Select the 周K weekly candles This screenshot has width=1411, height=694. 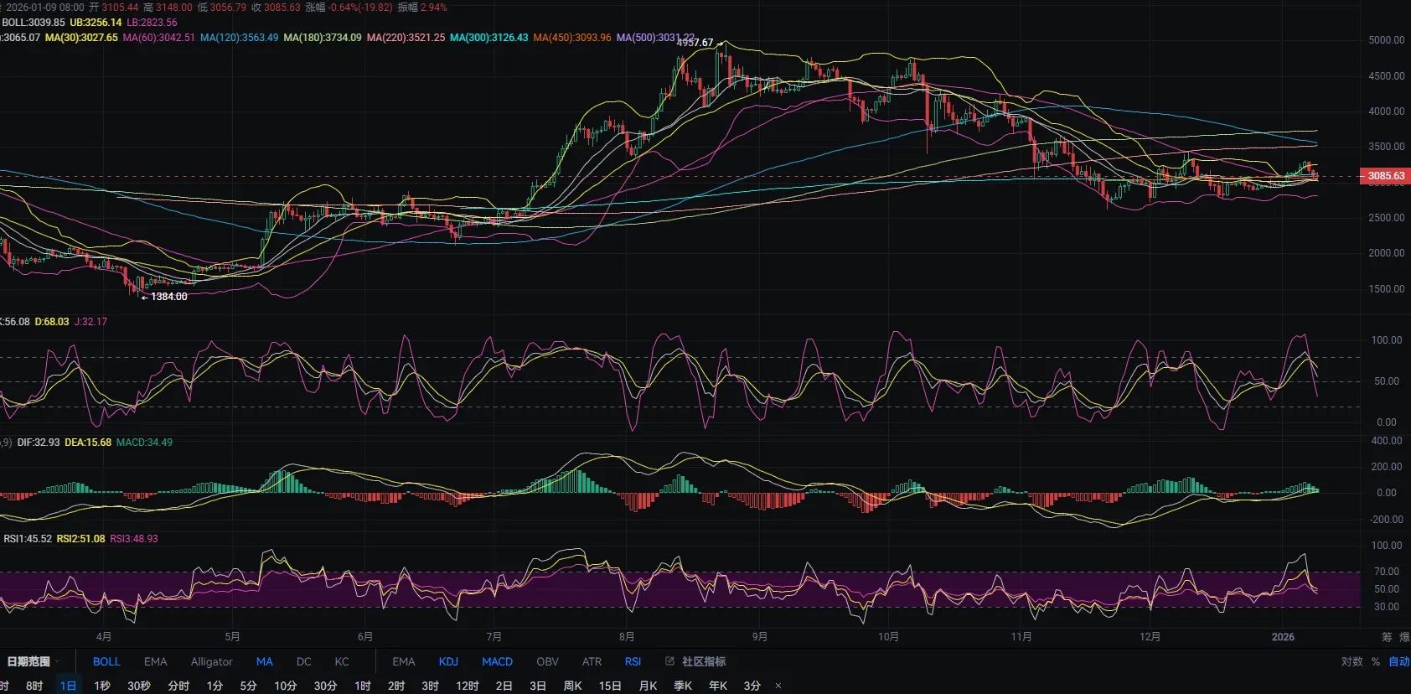point(573,686)
